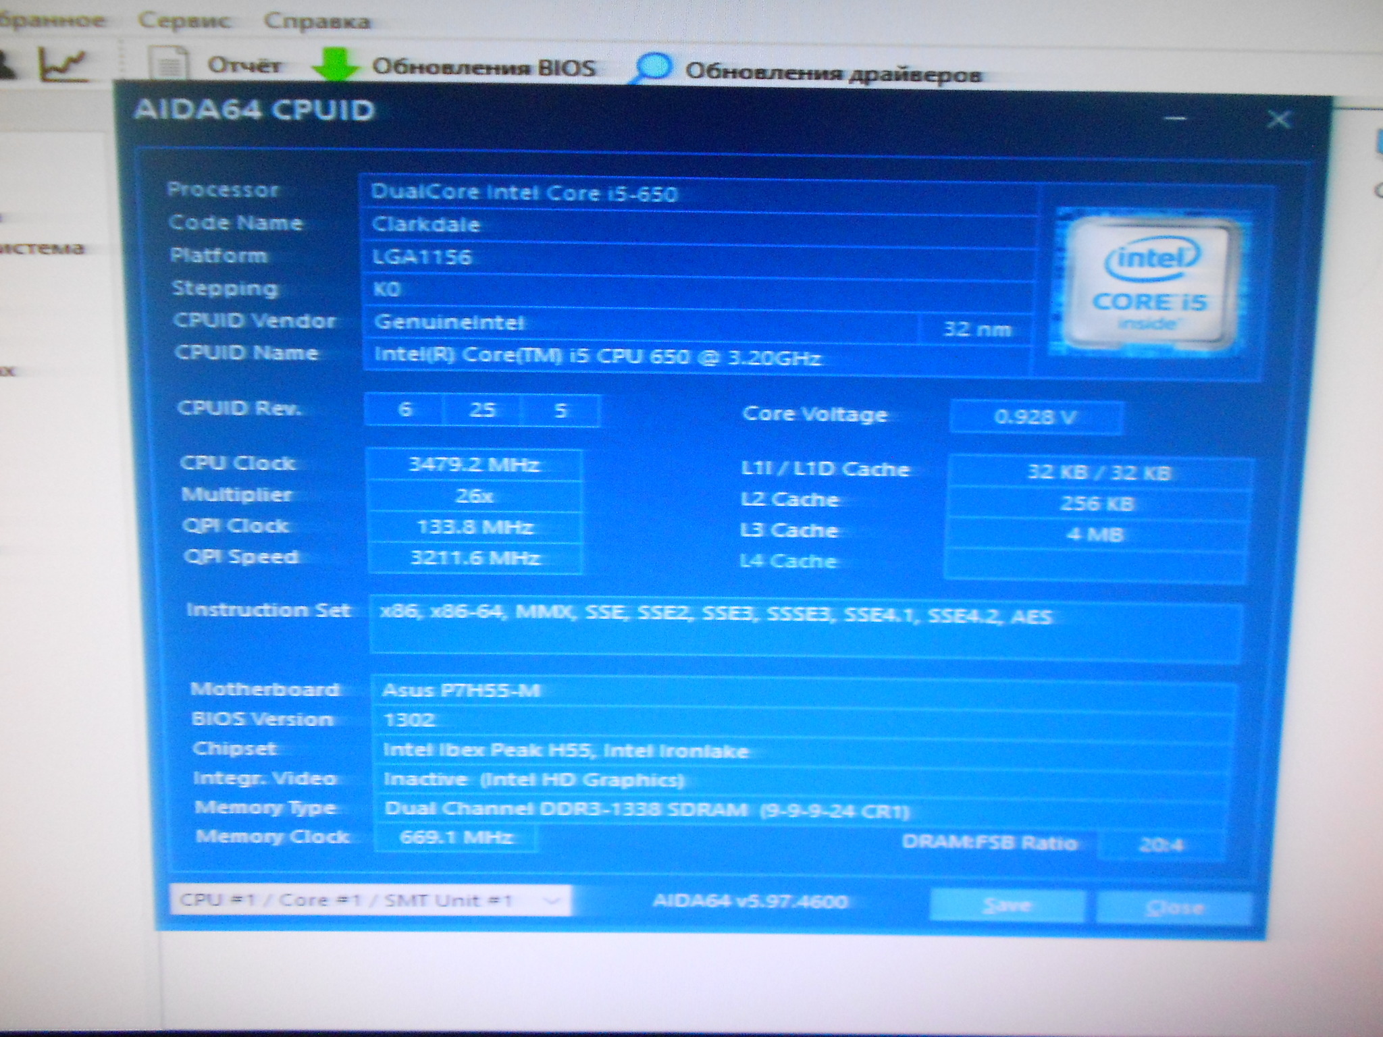Viewport: 1383px width, 1037px height.
Task: Close the AIDA64 CPUID window via X
Action: click(x=1278, y=120)
